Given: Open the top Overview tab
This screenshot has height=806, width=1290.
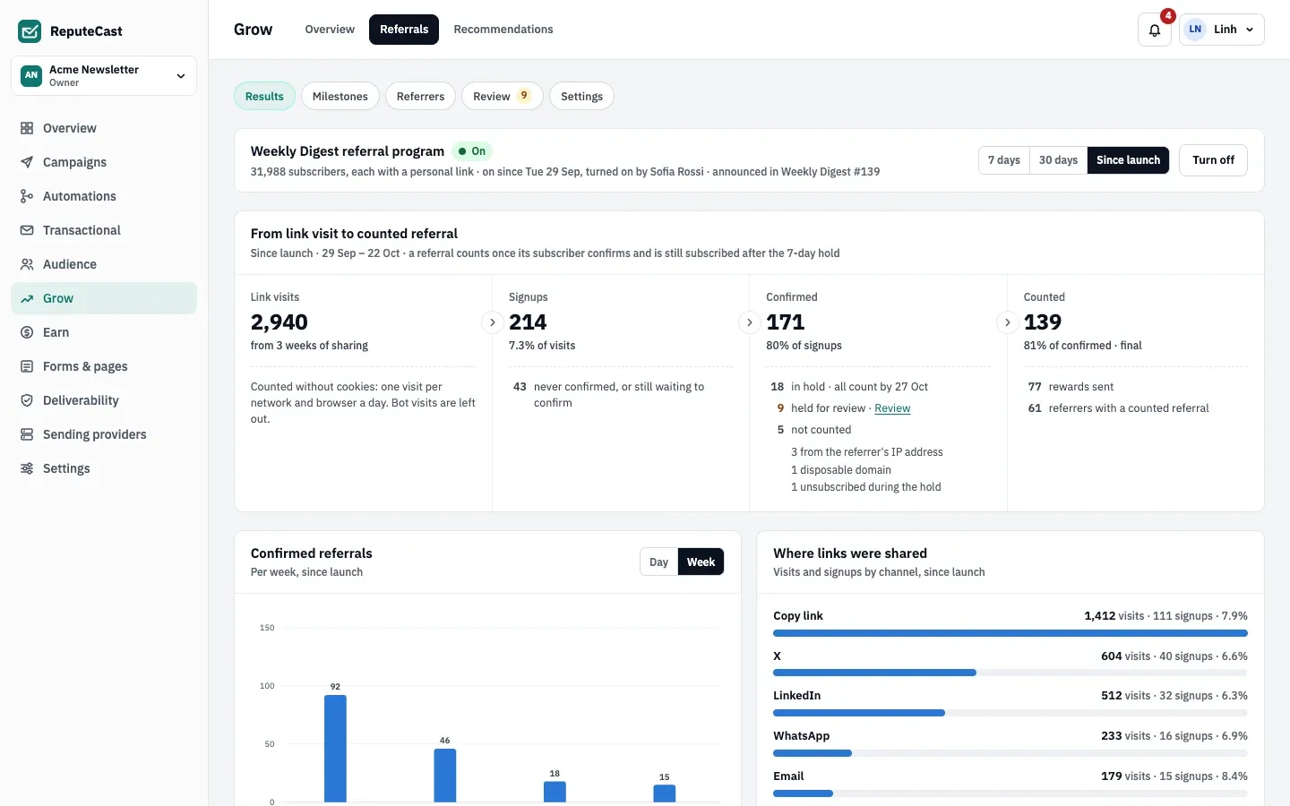Looking at the screenshot, I should point(330,30).
